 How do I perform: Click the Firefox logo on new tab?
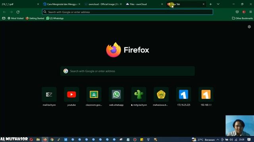[x=114, y=50]
